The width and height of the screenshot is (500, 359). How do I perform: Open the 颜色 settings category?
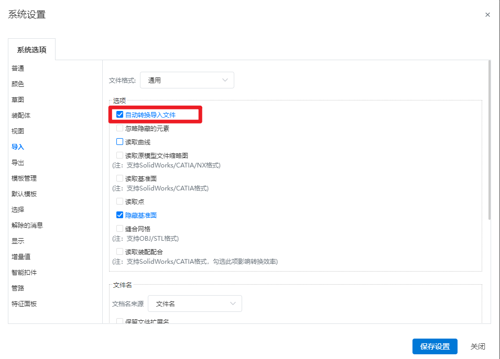18,84
